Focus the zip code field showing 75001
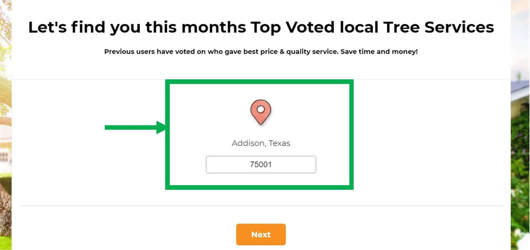 261,164
